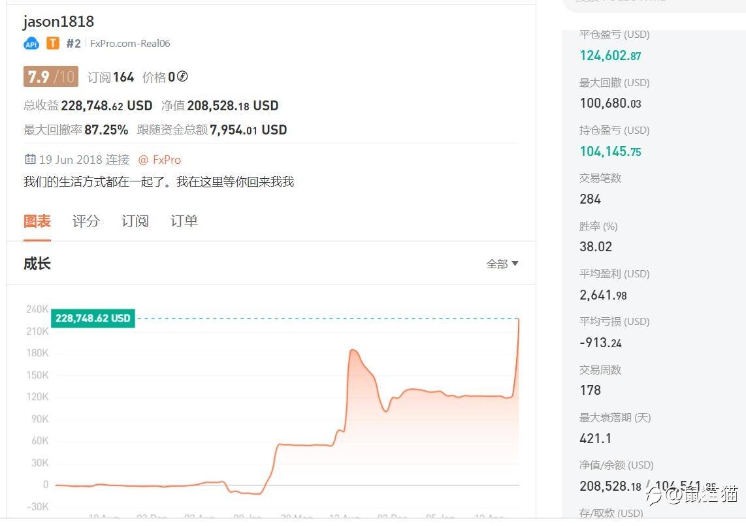Click the 228,748.62 USD chart tooltip label
Image resolution: width=746 pixels, height=526 pixels.
93,318
